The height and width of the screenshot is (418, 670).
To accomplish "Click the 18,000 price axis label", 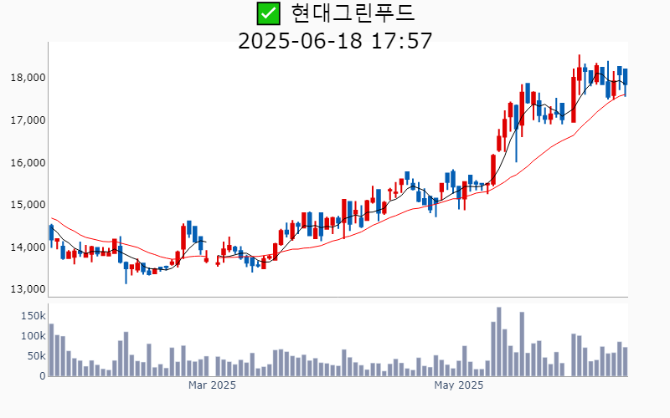I will [x=28, y=78].
